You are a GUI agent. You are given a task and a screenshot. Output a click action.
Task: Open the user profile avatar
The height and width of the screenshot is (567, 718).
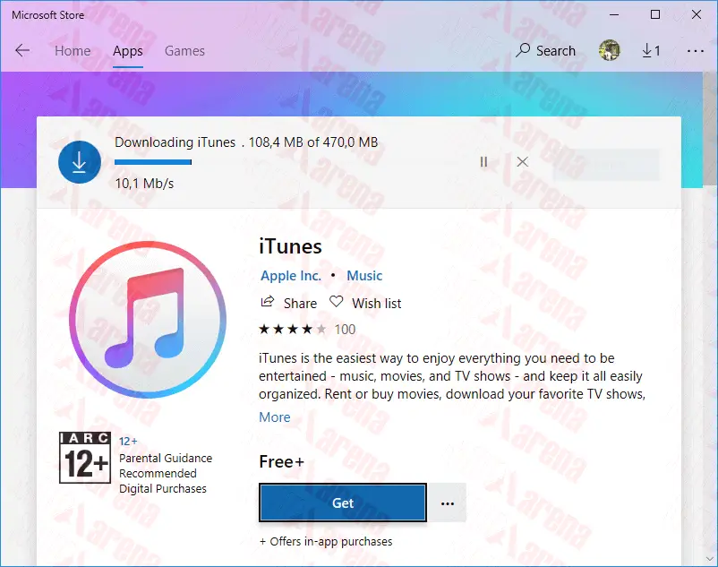609,50
